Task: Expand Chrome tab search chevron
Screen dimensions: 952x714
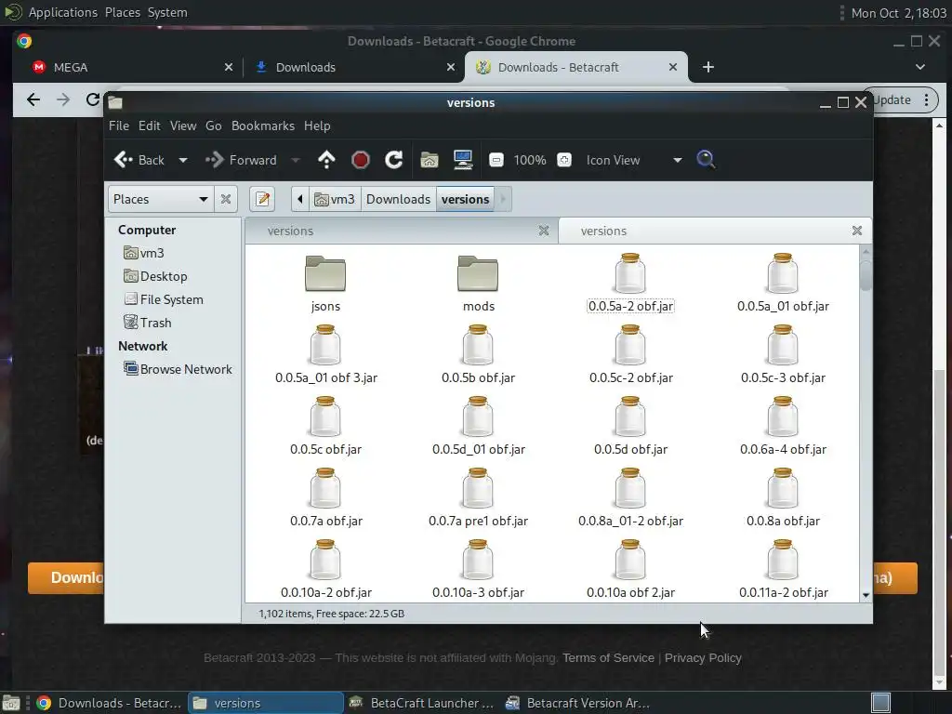Action: click(920, 67)
